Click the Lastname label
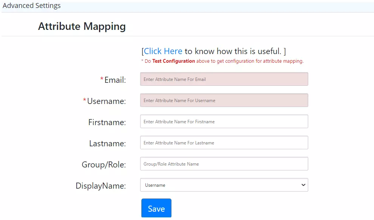 click(x=108, y=143)
